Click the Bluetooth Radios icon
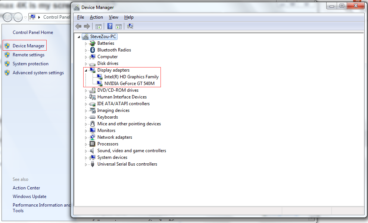The image size is (368, 223). 93,50
